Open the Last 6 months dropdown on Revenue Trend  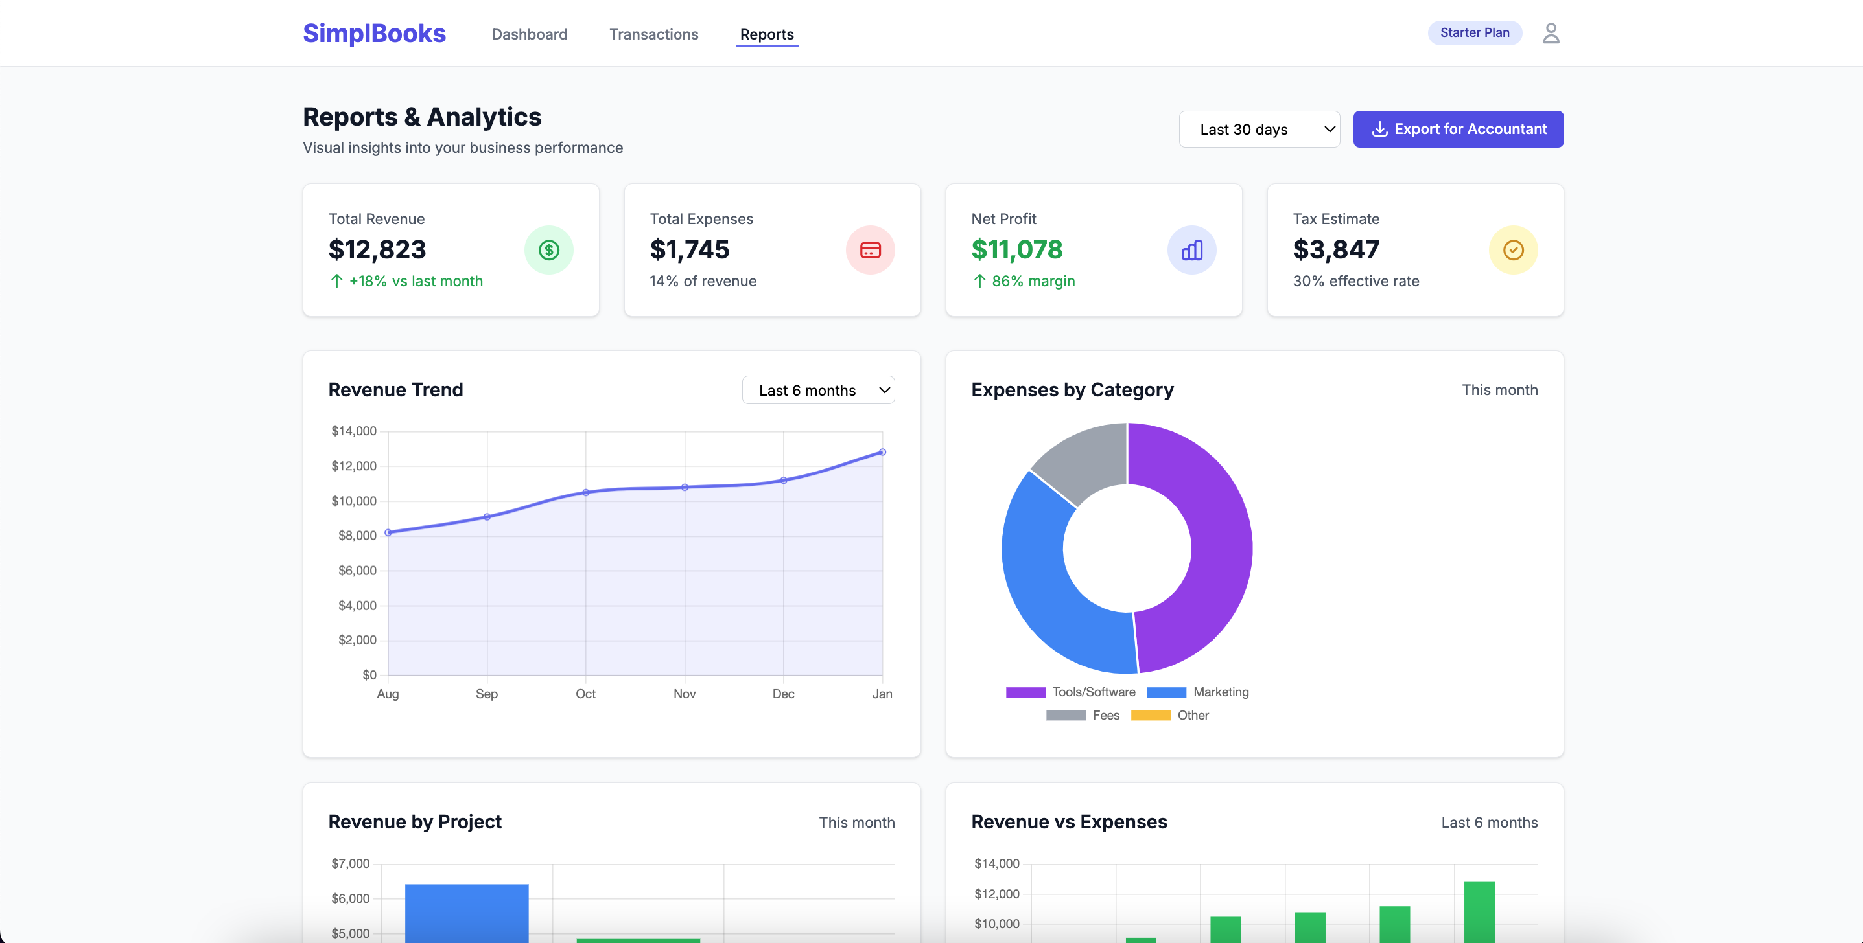818,389
